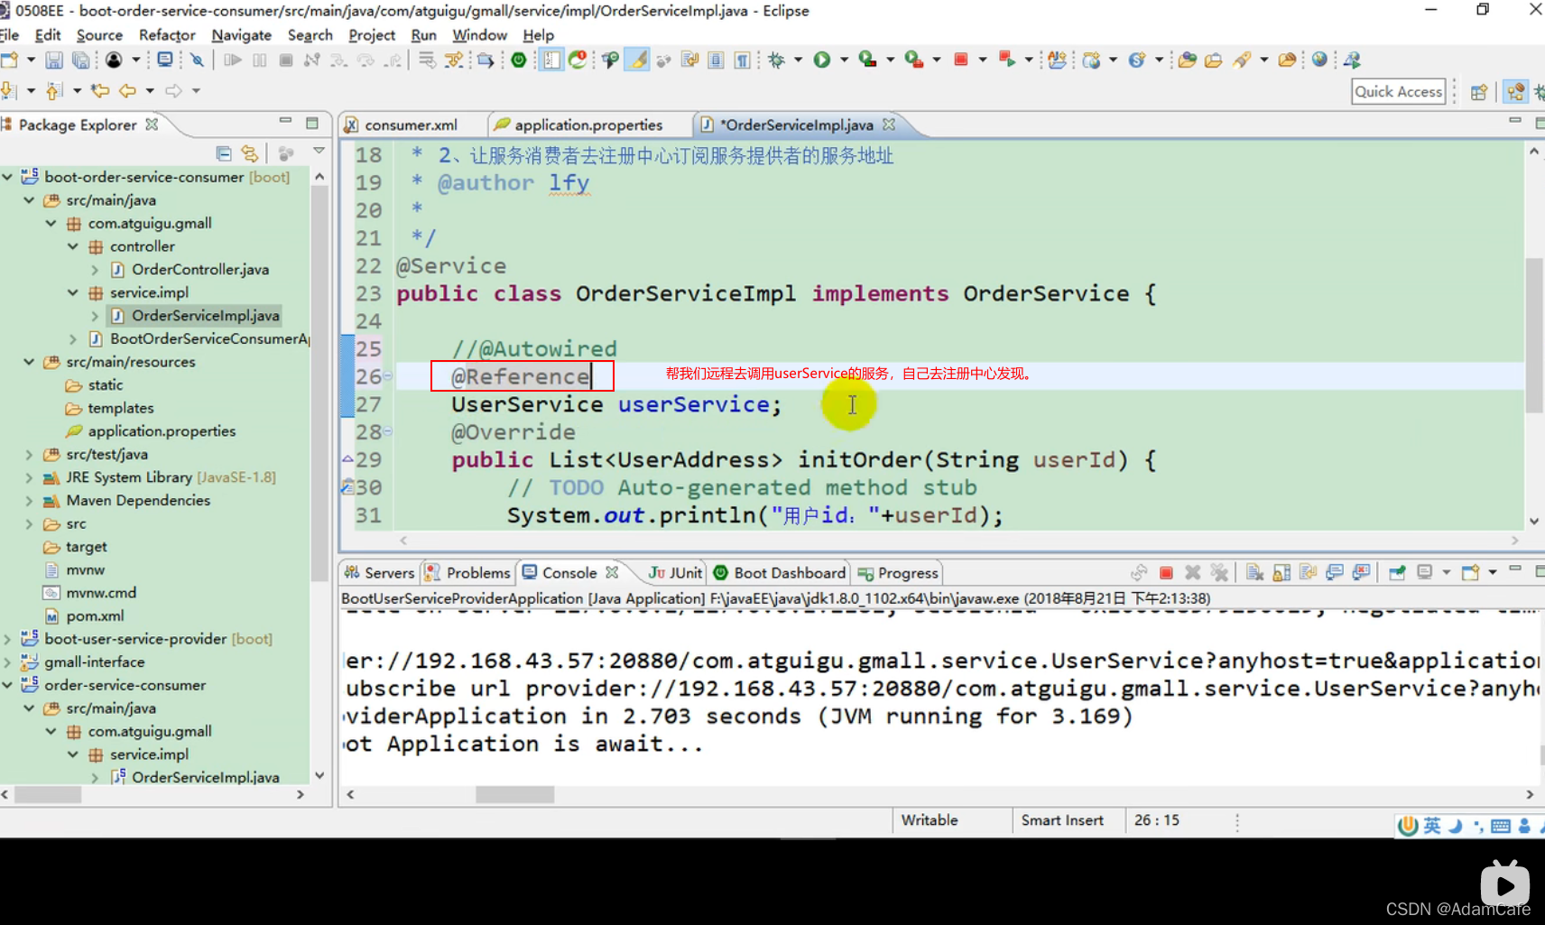This screenshot has height=925, width=1545.
Task: Click Last Edit Location arrow icon
Action: (x=99, y=90)
